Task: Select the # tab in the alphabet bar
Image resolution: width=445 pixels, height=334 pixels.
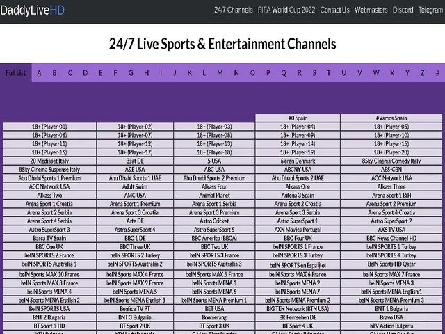Action: 437,73
